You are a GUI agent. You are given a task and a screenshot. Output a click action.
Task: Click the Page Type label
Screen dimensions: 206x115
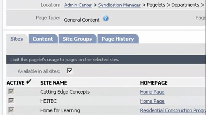[x=48, y=18]
